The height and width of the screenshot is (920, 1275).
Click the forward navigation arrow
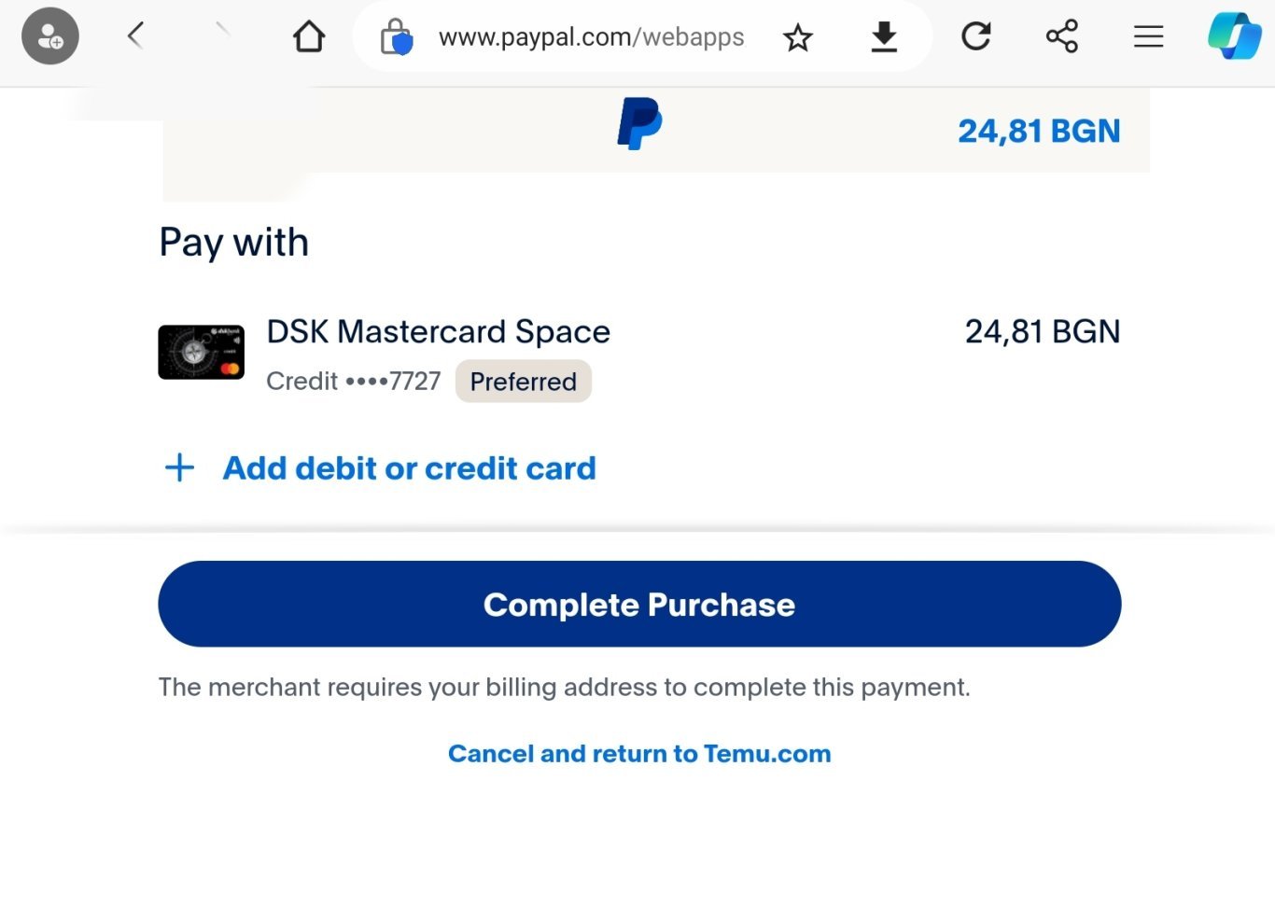[222, 31]
